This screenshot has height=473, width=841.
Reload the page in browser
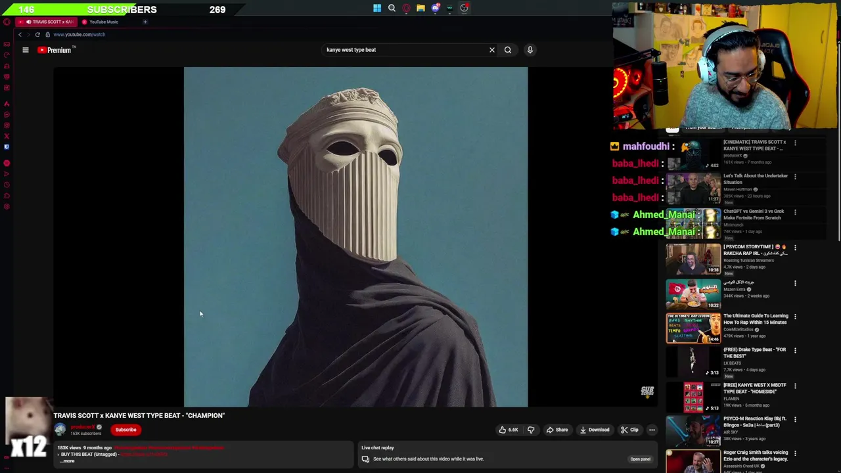coord(37,34)
